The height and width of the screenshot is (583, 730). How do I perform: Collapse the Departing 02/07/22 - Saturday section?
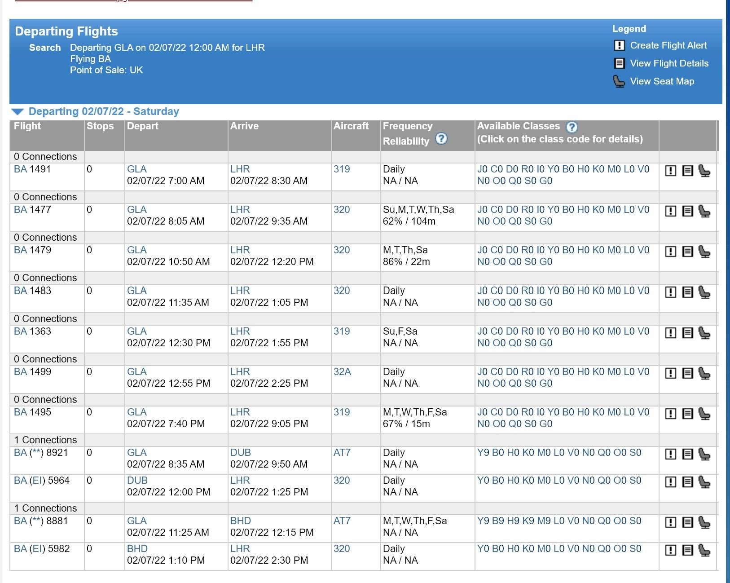[x=18, y=112]
